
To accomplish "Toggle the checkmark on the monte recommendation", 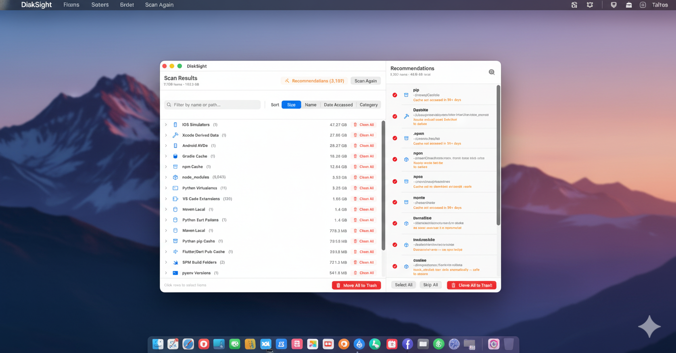I will (x=395, y=202).
